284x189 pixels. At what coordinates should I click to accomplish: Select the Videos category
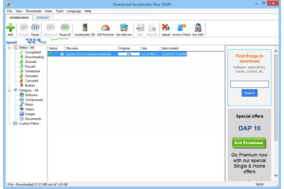[30, 109]
